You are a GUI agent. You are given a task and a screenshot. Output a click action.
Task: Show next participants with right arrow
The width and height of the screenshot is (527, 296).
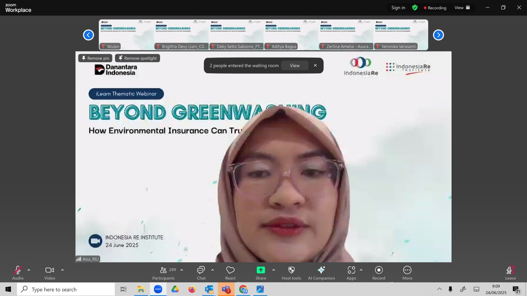[438, 35]
